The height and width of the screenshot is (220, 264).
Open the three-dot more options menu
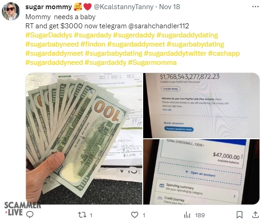click(x=255, y=7)
